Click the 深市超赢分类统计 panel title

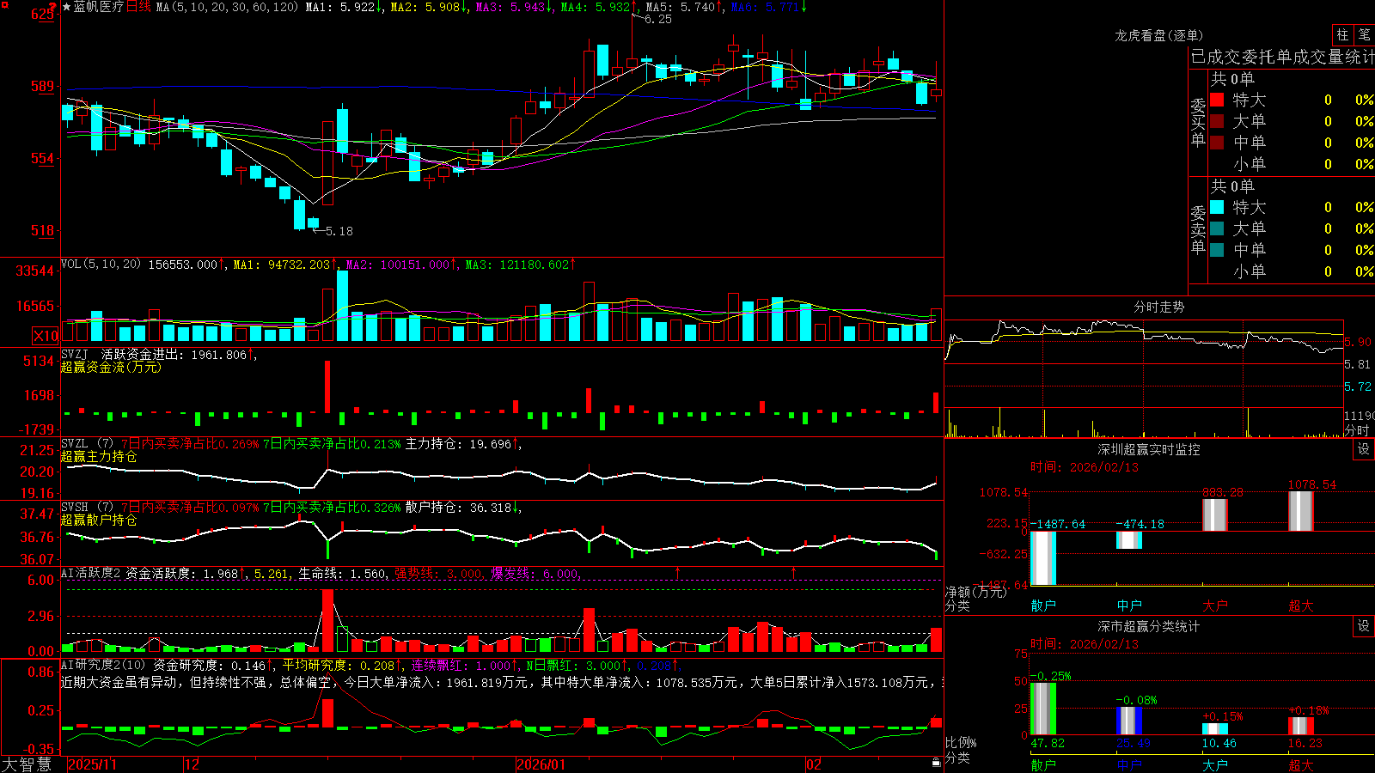pyautogui.click(x=1149, y=626)
